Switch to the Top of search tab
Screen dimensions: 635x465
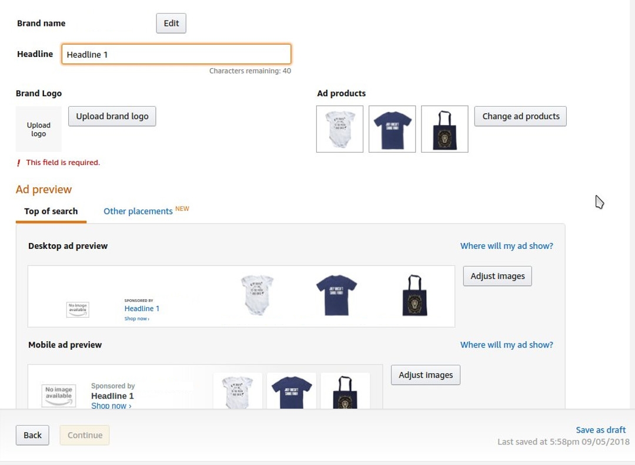51,211
